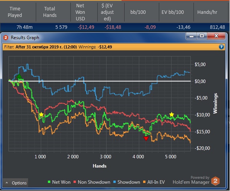This screenshot has width=230, height=191.
Task: Click the 5 000 x-axis label
Action: (x=171, y=157)
